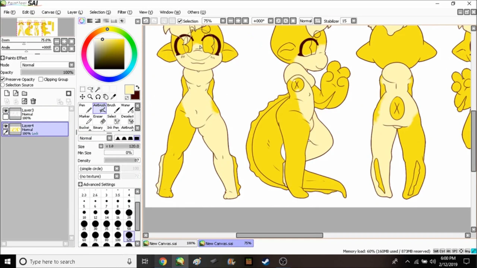This screenshot has height=268, width=477.
Task: Select the sharpest pointed brush edge shape
Action: pyautogui.click(x=118, y=138)
